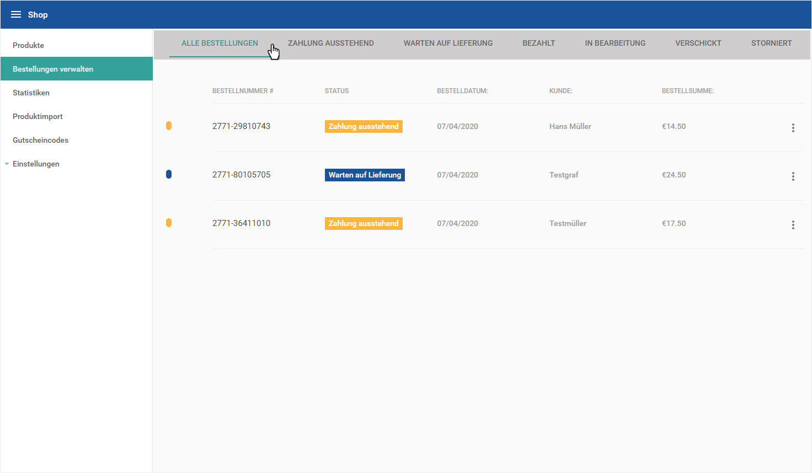Open the Warten auf Lieferung tab

pyautogui.click(x=448, y=43)
